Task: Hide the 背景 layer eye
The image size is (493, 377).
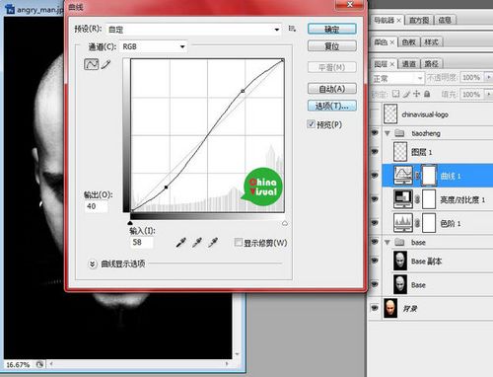Action: pos(375,308)
